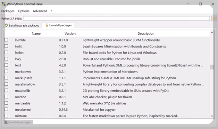Image resolution: width=218 pixels, height=129 pixels.
Task: Click the package name 'matplotlib'
Action: (x=22, y=90)
